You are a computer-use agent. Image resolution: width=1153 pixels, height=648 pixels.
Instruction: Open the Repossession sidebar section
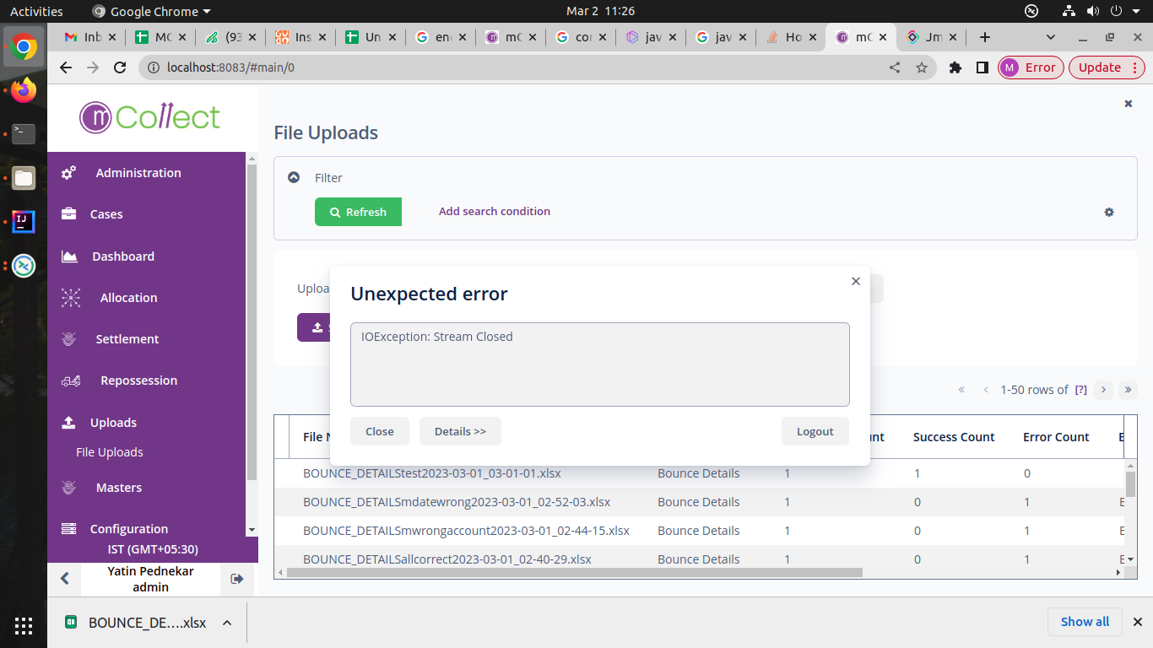[138, 381]
